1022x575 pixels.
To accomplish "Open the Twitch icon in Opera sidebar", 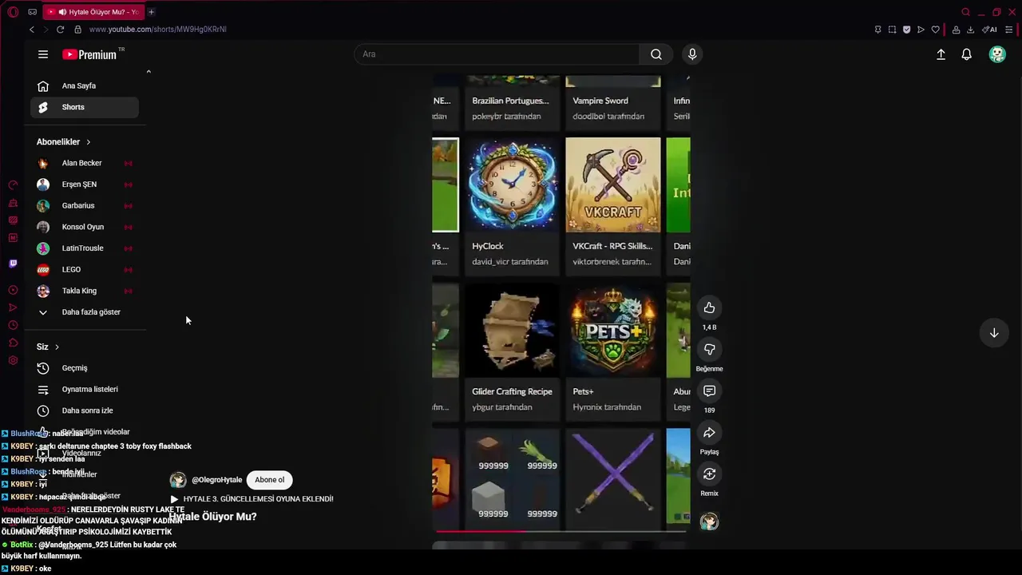I will (13, 264).
